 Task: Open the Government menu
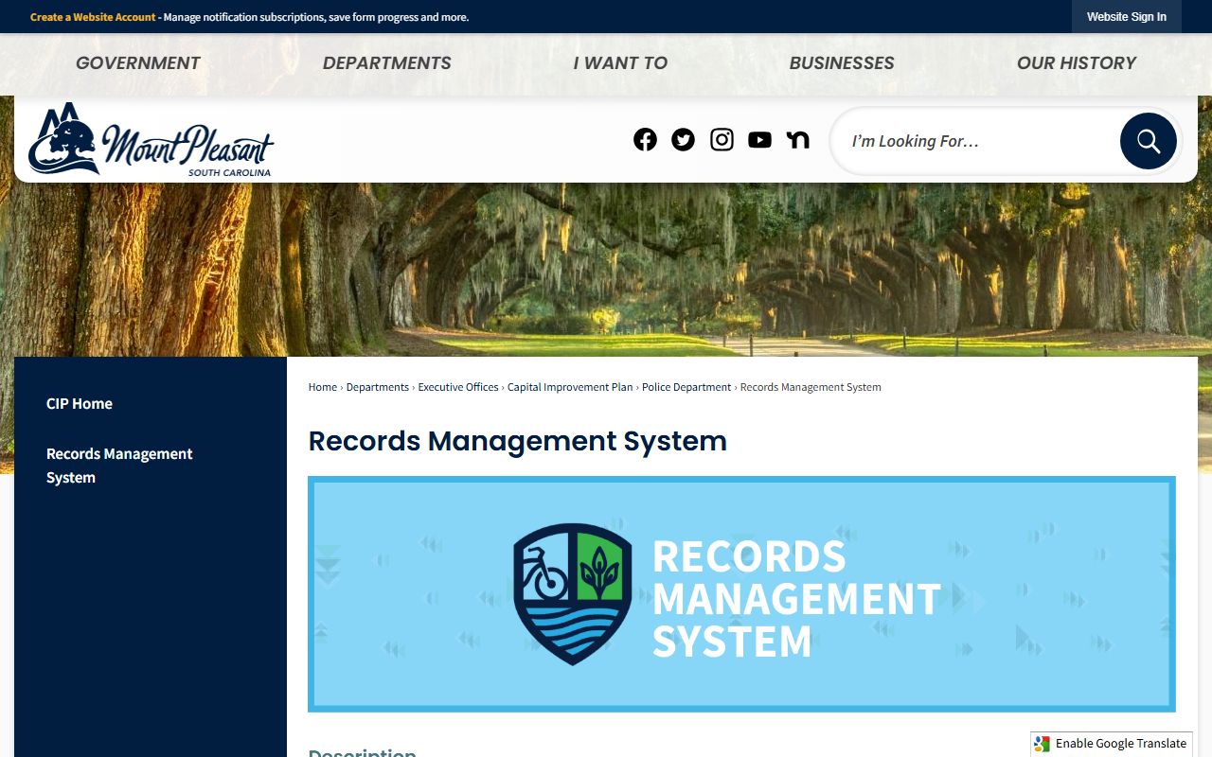pos(138,63)
